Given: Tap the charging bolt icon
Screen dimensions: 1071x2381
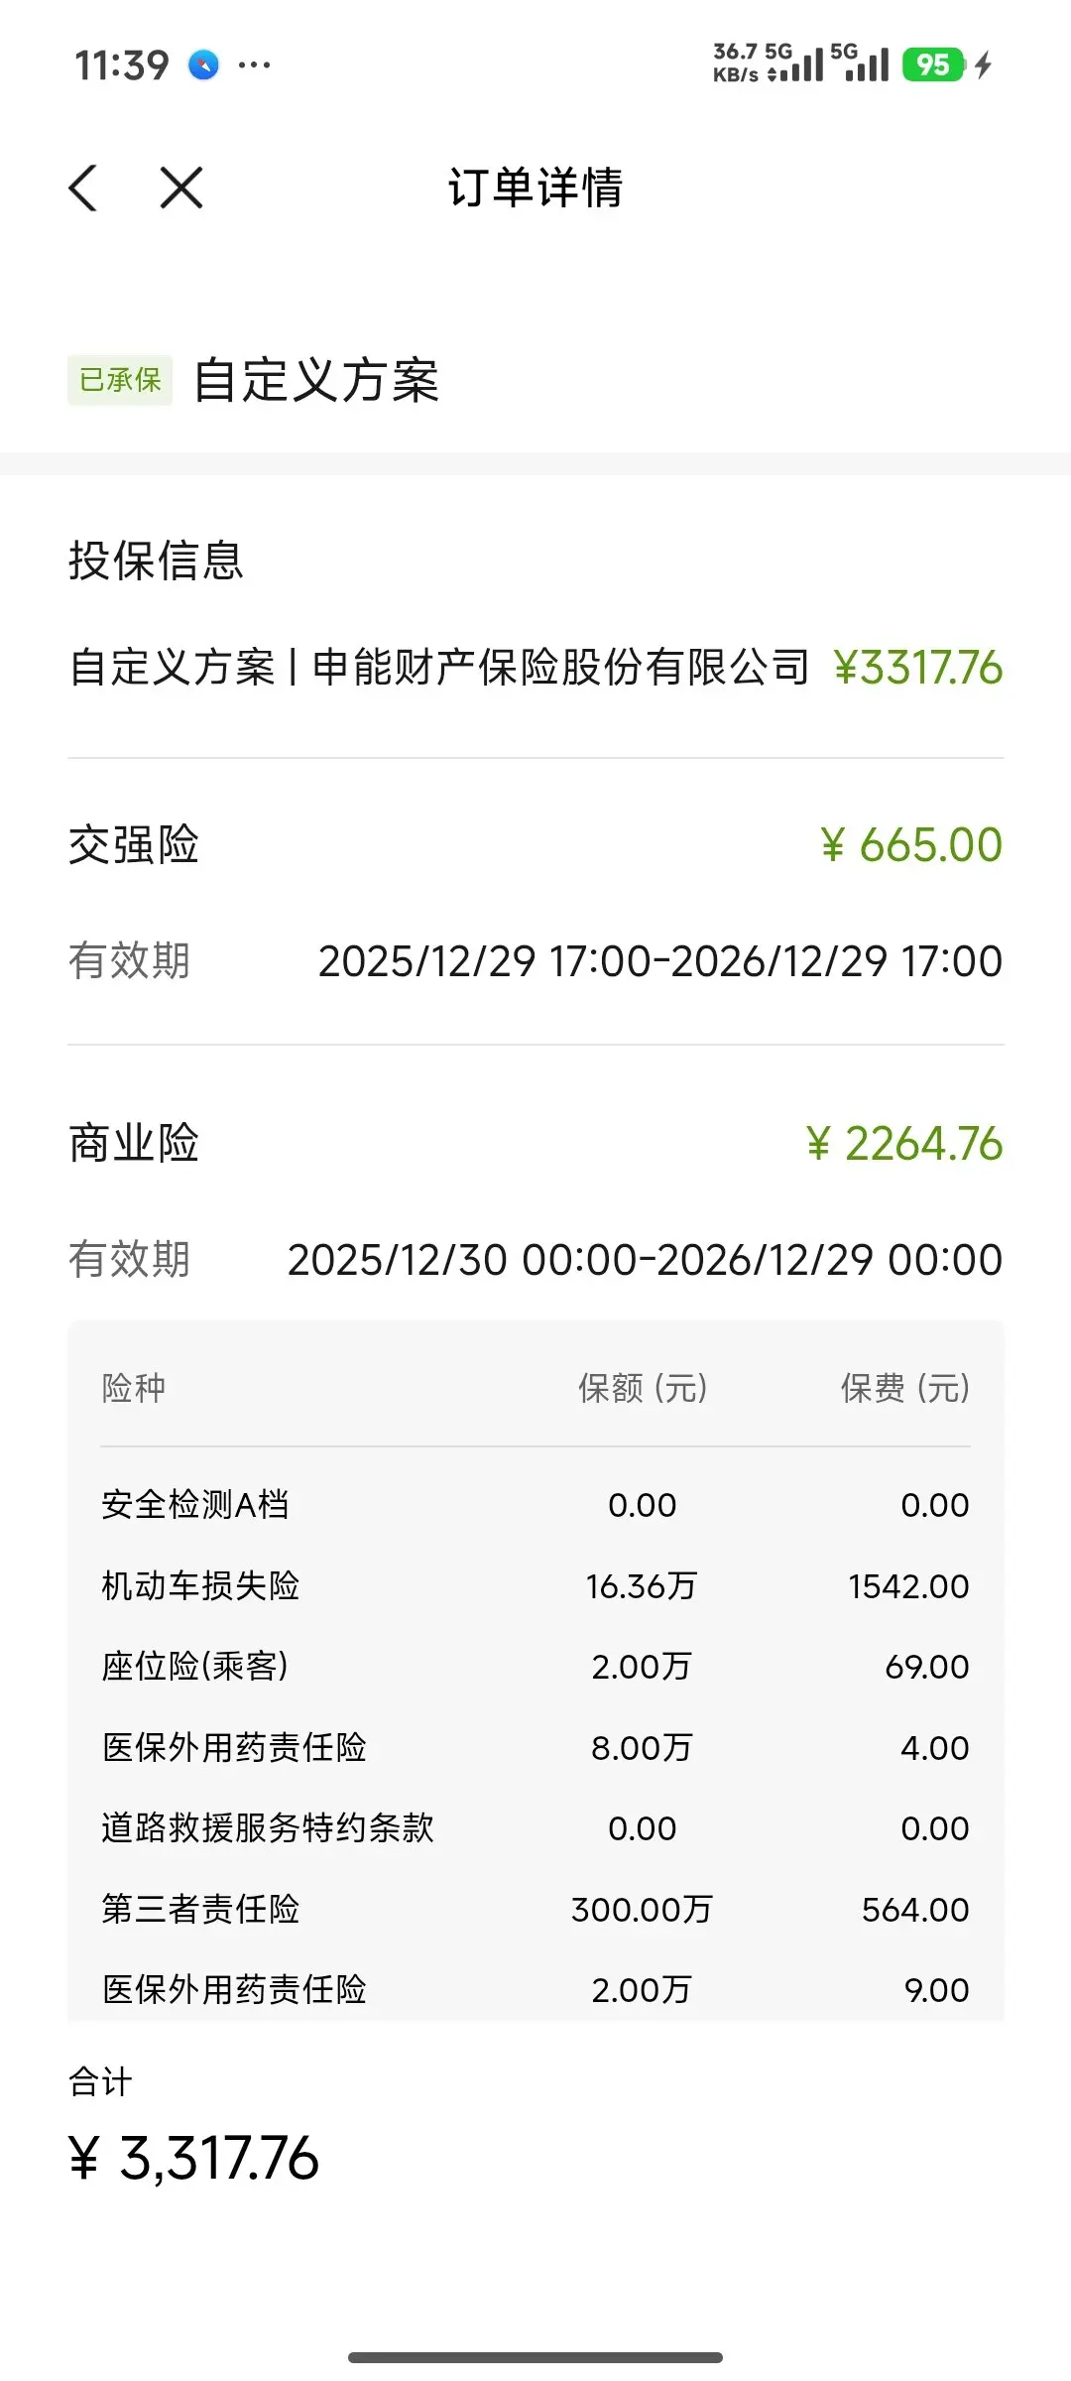Looking at the screenshot, I should pyautogui.click(x=983, y=65).
